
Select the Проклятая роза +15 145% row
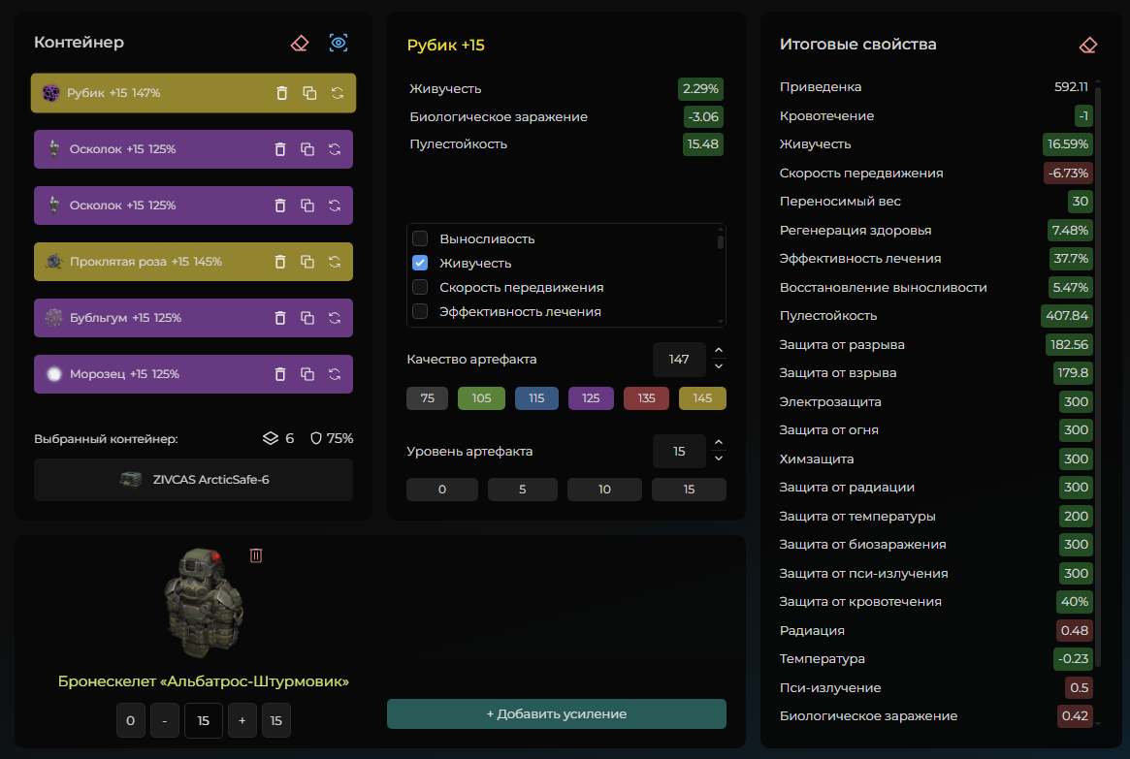click(193, 262)
